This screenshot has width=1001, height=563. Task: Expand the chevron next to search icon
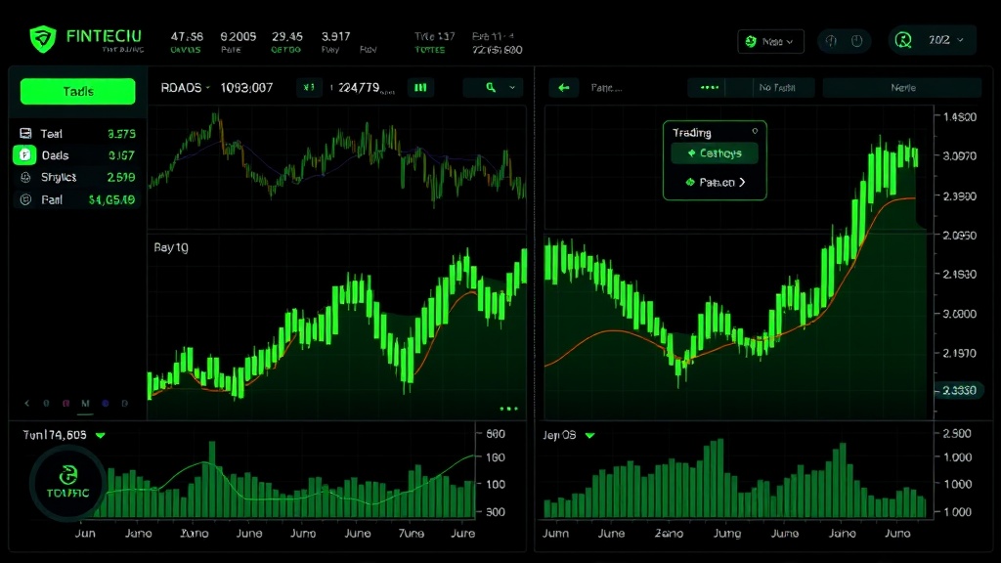512,87
